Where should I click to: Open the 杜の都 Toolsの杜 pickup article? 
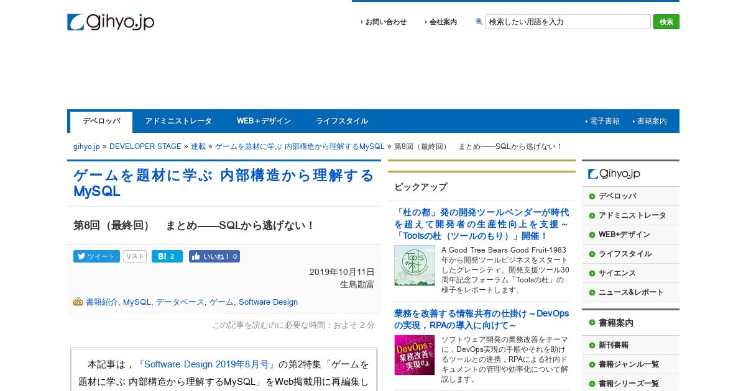point(481,224)
